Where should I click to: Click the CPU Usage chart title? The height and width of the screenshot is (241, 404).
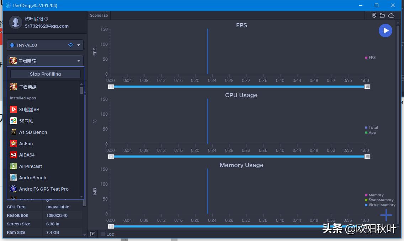pyautogui.click(x=241, y=95)
